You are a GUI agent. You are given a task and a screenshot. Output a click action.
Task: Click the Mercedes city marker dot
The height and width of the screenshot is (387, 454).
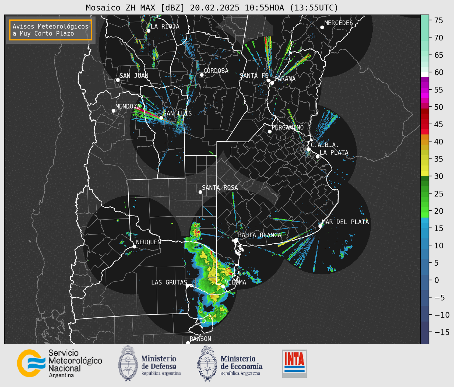(322, 27)
